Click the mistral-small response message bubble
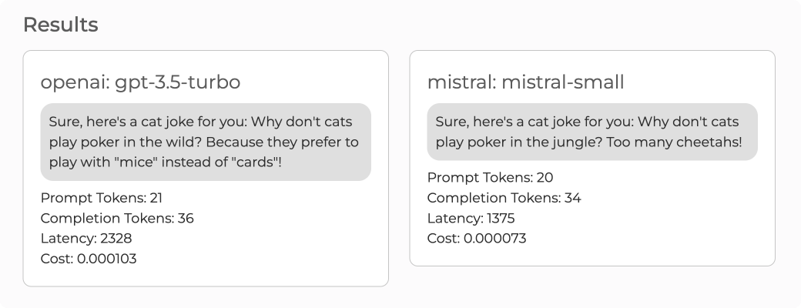Screen dimensions: 801x308 point(592,132)
